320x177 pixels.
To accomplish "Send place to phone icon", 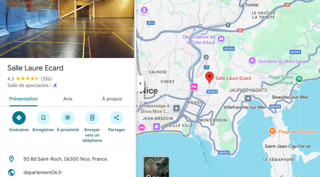I will point(92,118).
